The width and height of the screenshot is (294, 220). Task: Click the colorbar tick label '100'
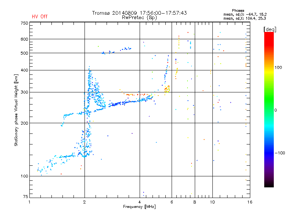click(x=278, y=67)
